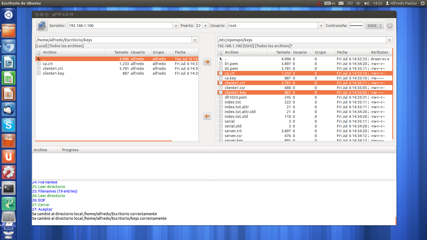Viewport: 427px width, 240px height.
Task: Click the left arrow download transfer button
Action: [207, 116]
